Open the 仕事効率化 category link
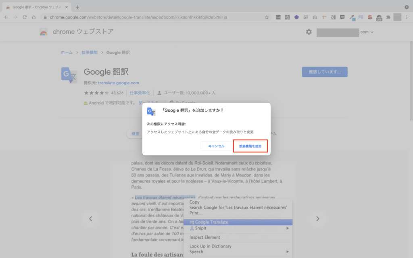Viewport: 413px width, 258px height. click(x=140, y=93)
